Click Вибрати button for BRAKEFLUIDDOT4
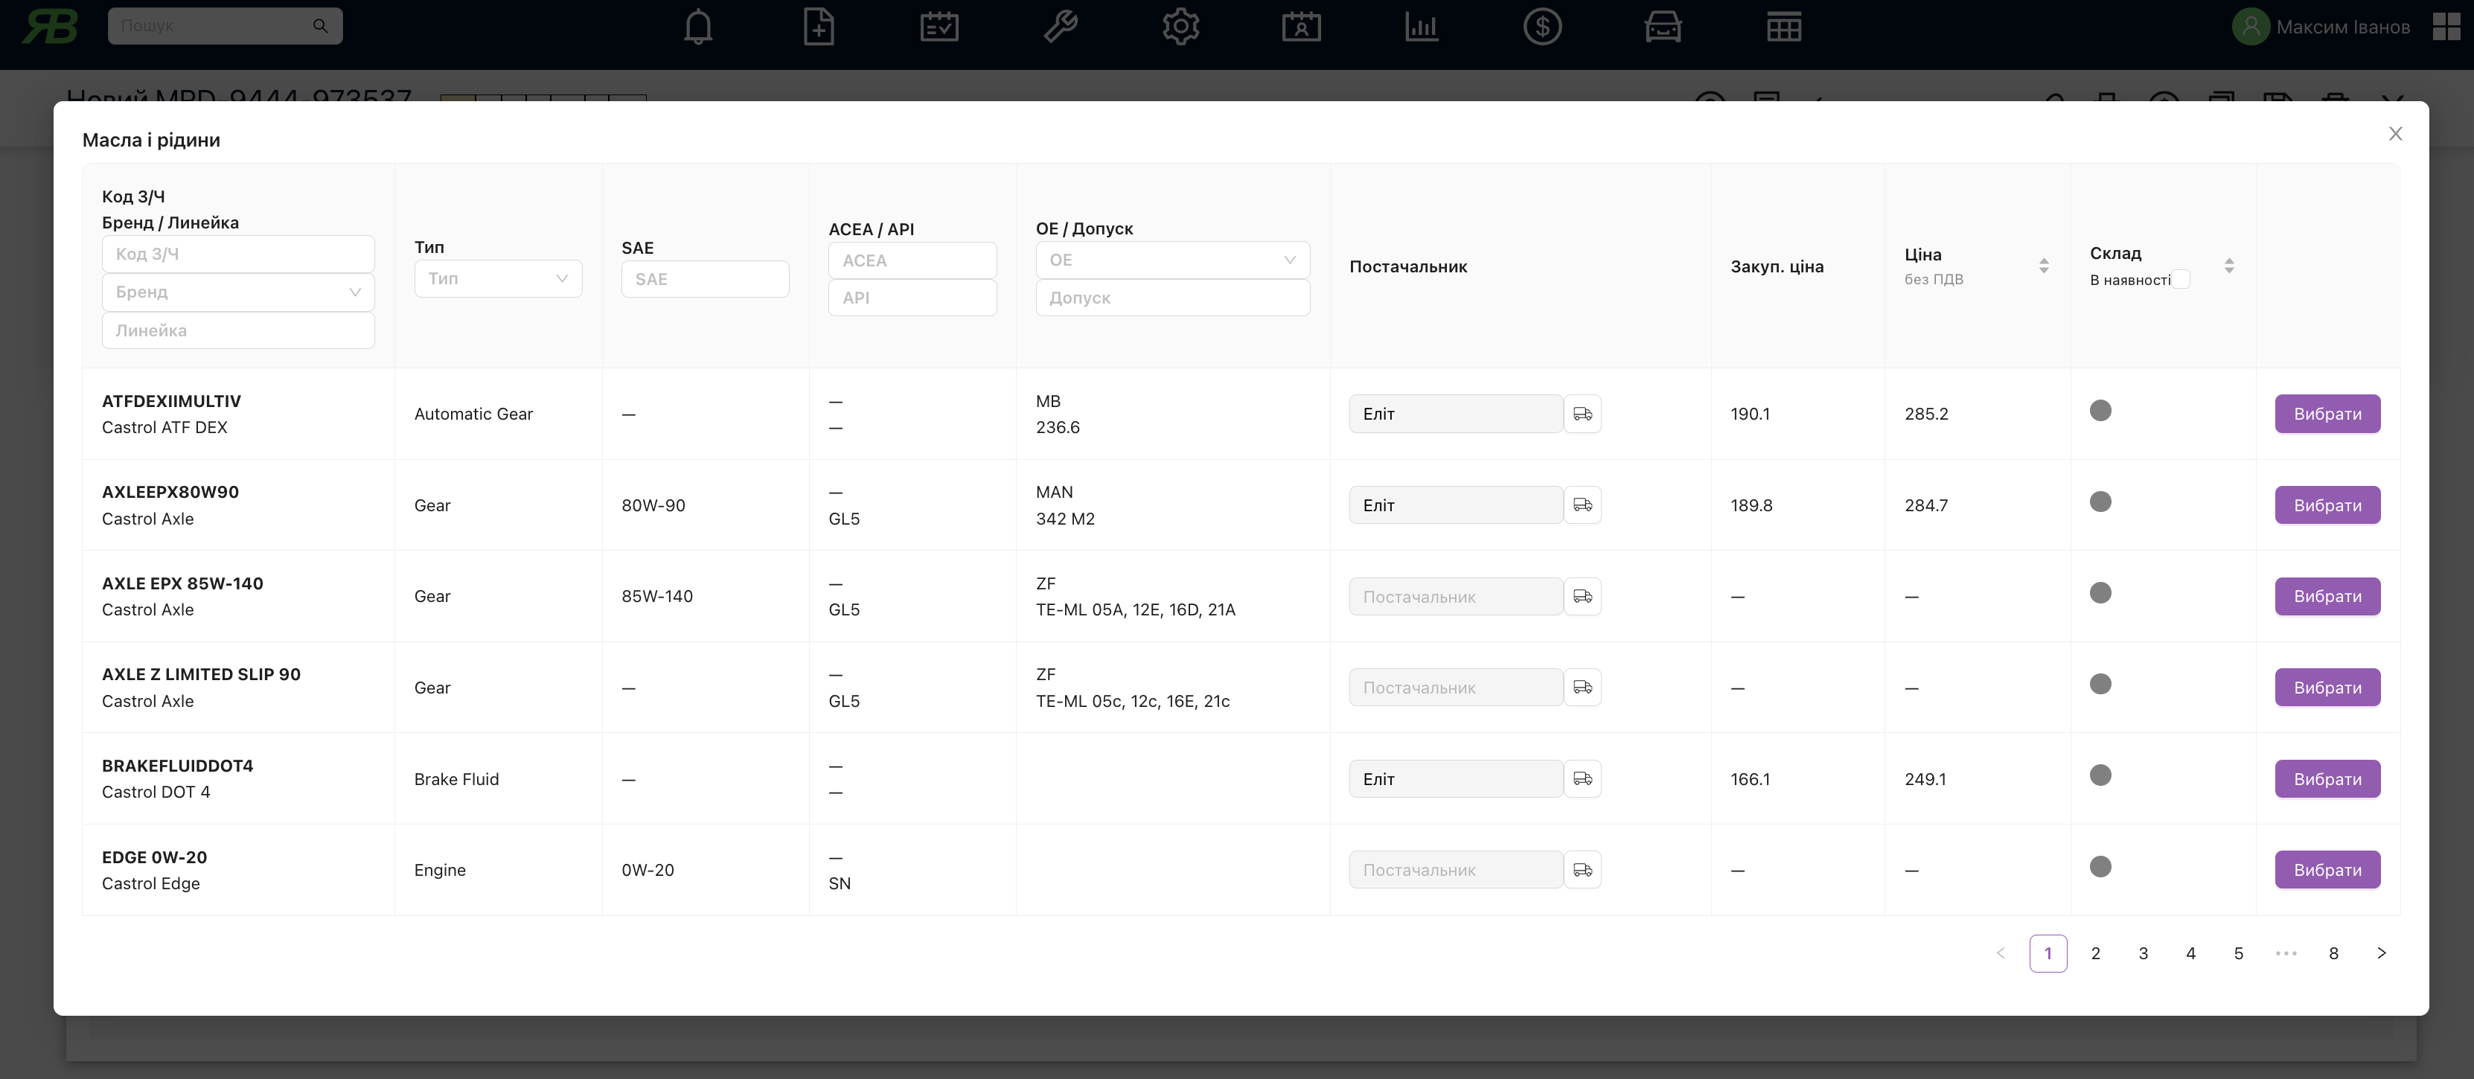The height and width of the screenshot is (1079, 2474). pyautogui.click(x=2327, y=778)
